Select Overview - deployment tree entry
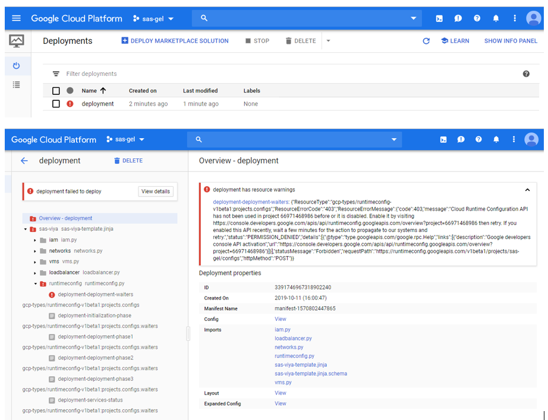Image resolution: width=548 pixels, height=420 pixels. coord(65,218)
